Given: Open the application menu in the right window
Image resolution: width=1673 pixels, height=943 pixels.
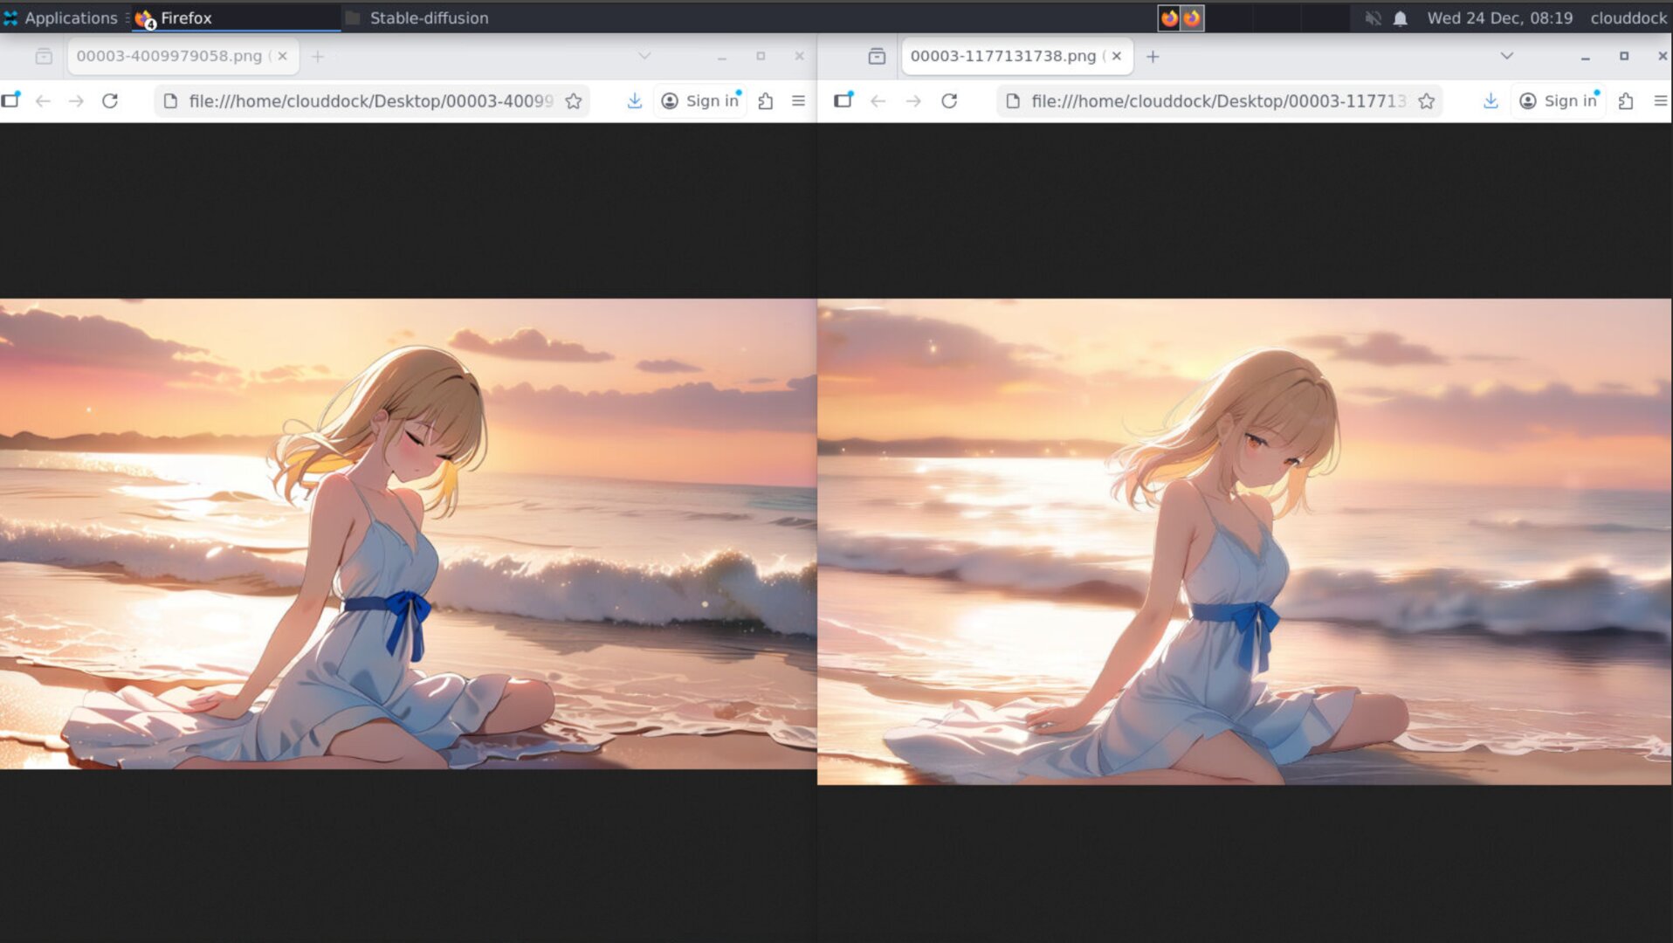Looking at the screenshot, I should pos(1660,101).
